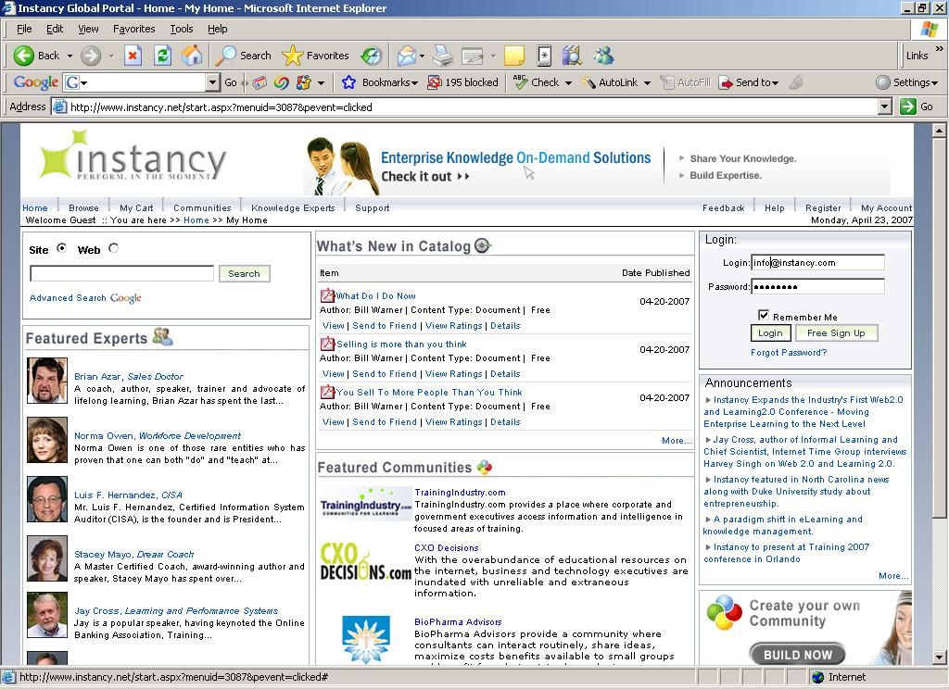Open Favorites star toolbar button
949x689 pixels.
click(x=316, y=56)
